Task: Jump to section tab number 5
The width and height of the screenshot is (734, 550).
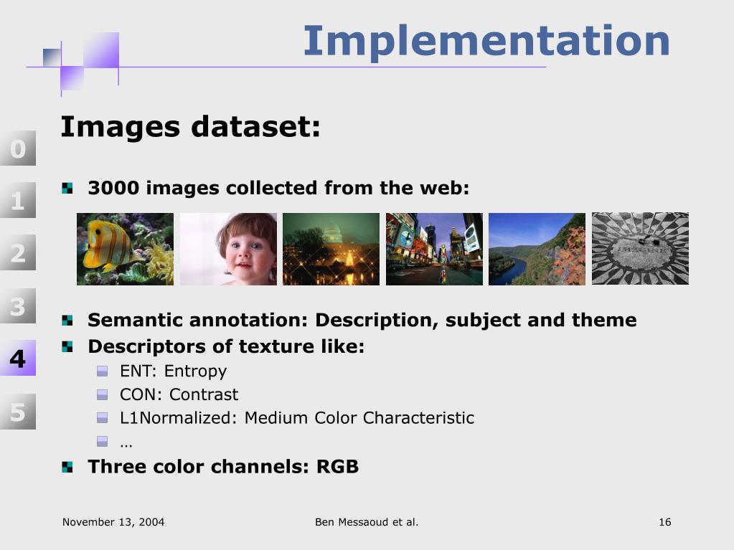Action: pyautogui.click(x=17, y=412)
